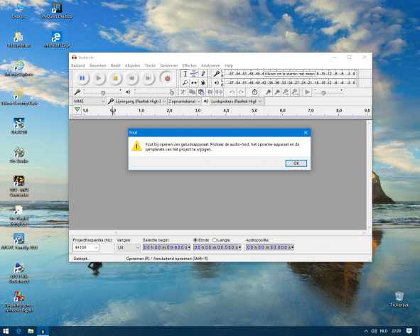Click the red Record button
Viewport: 420px width, 336px height.
[x=167, y=78]
